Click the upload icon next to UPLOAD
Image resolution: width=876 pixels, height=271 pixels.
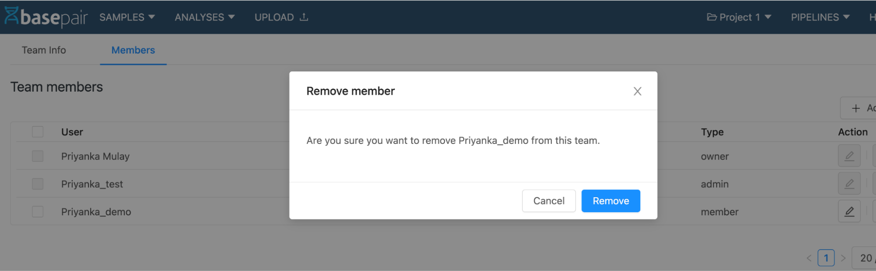[304, 17]
